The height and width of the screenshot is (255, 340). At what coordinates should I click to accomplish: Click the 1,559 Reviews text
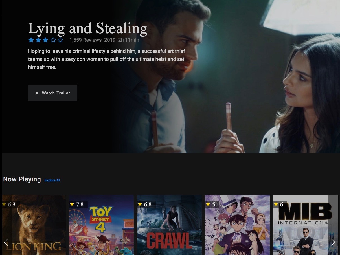(x=85, y=40)
